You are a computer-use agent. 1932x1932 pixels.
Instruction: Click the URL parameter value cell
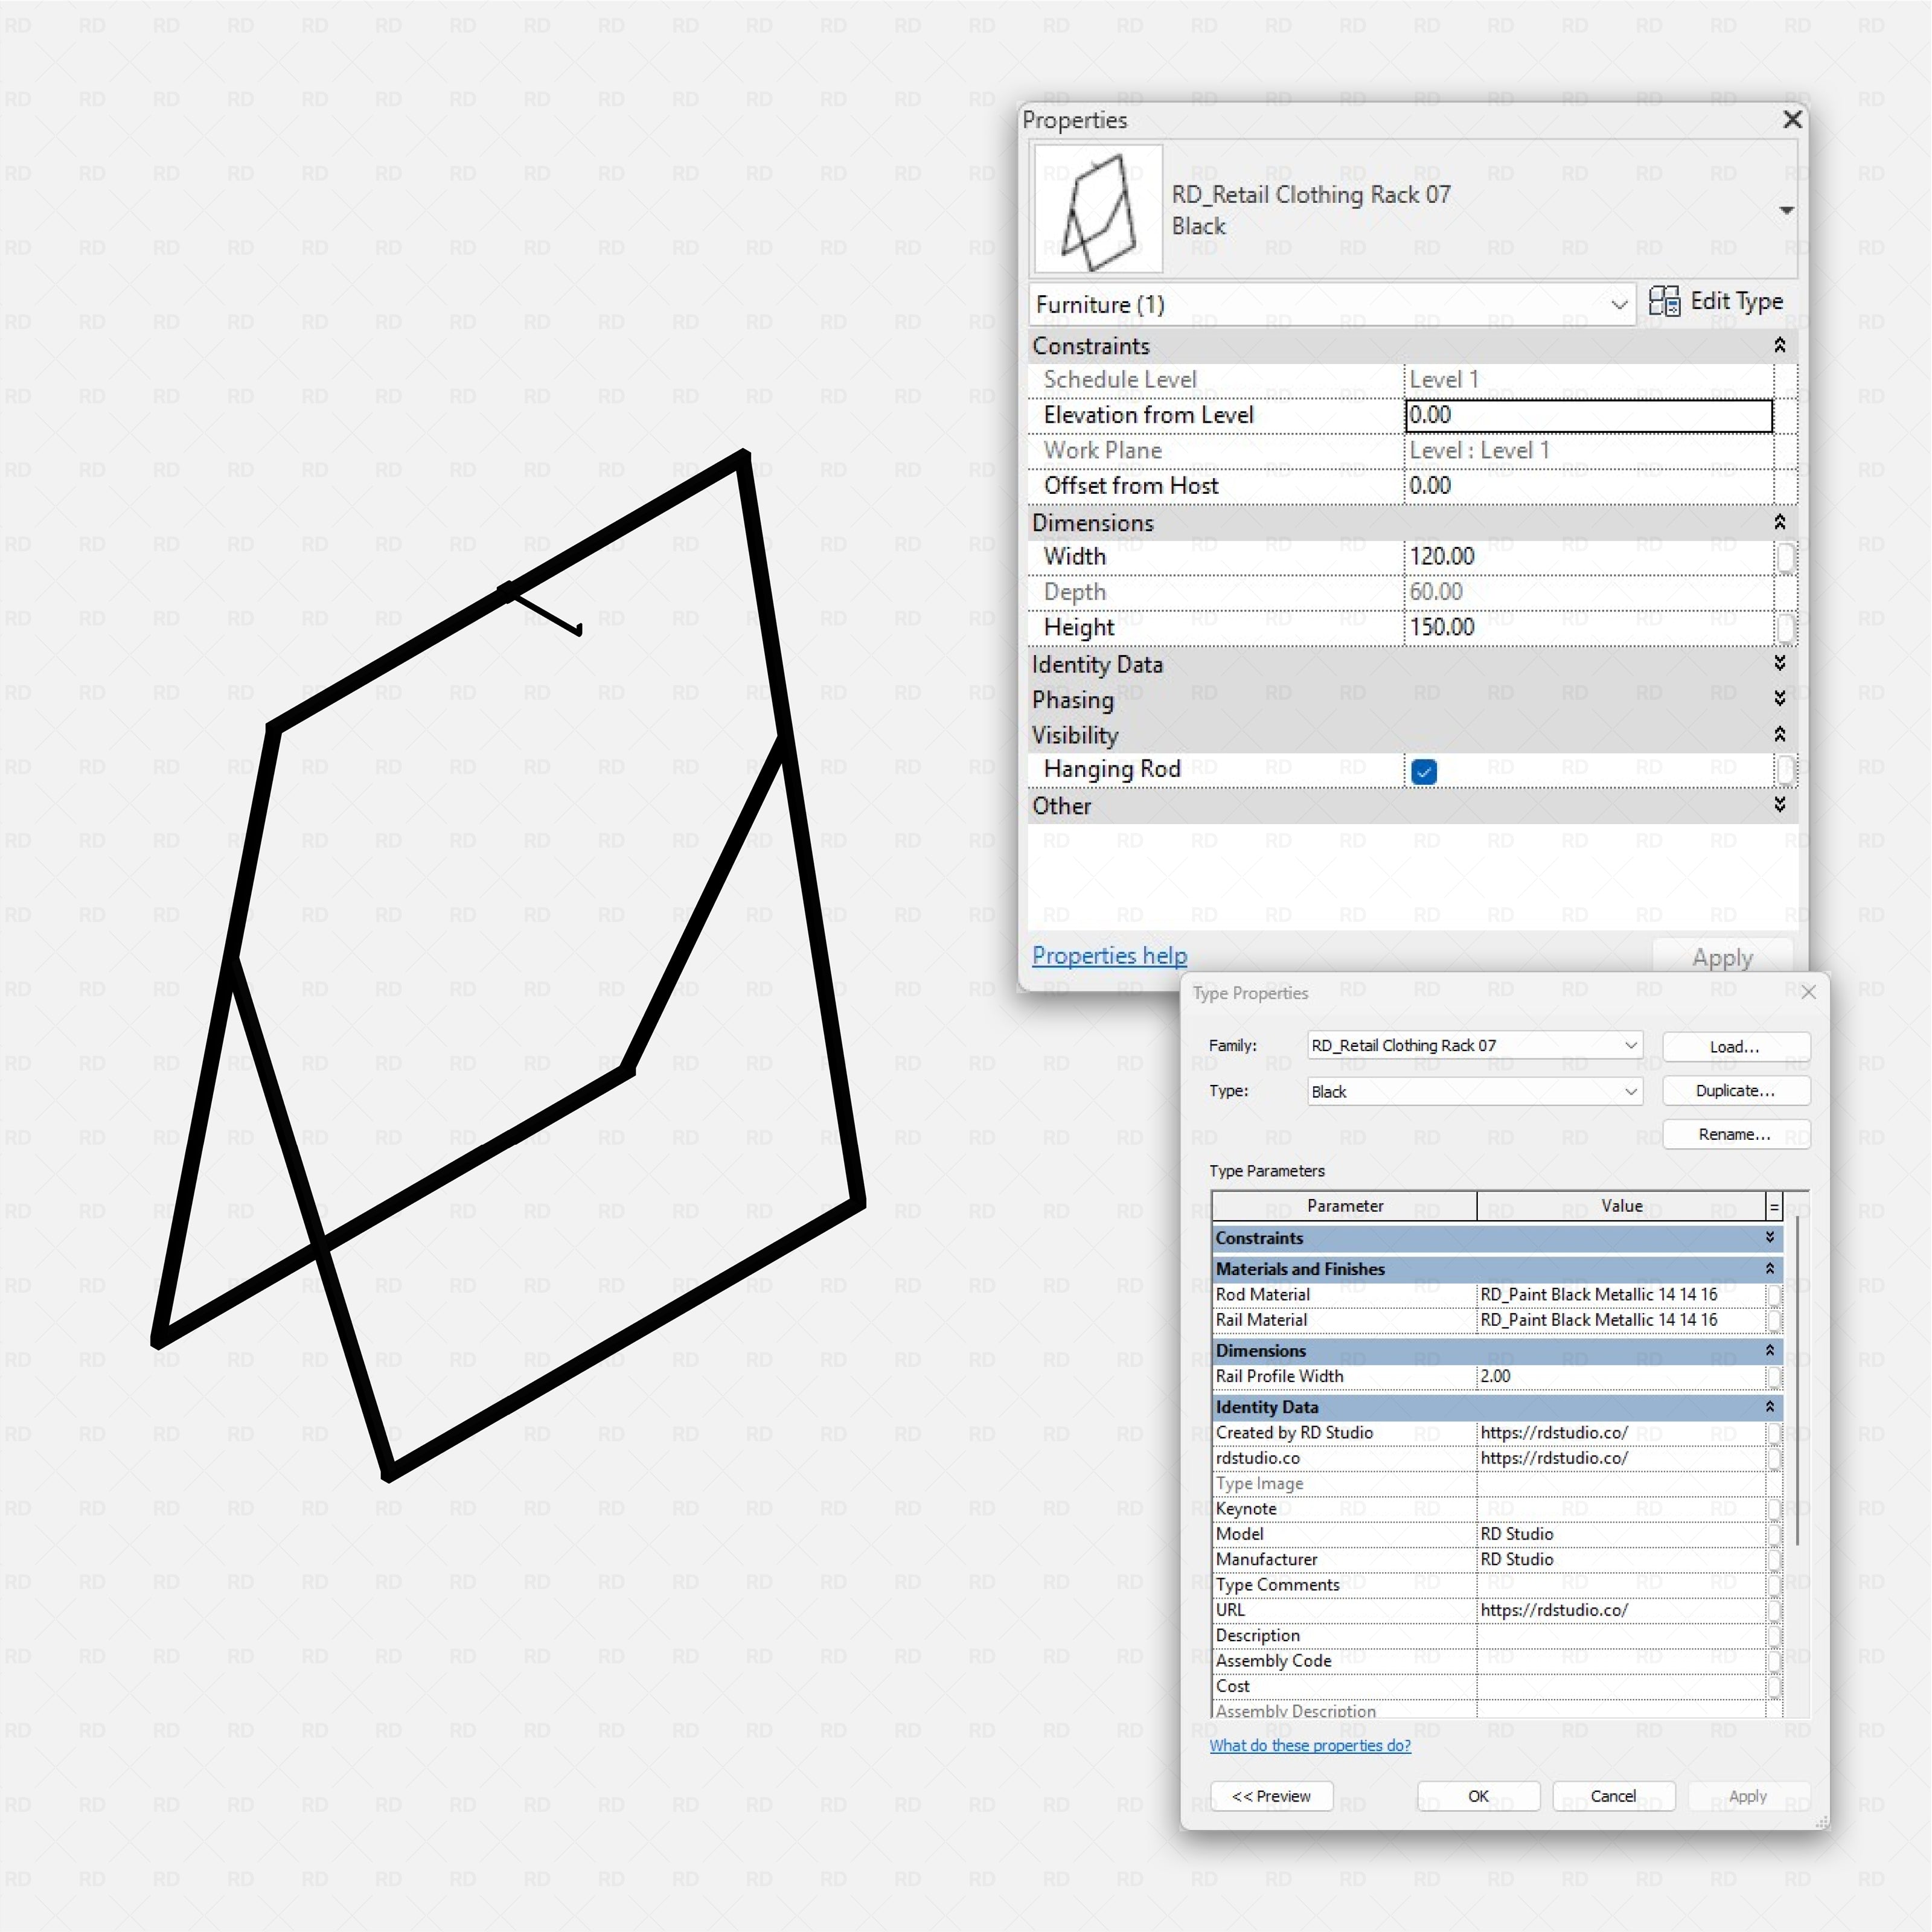1621,1610
